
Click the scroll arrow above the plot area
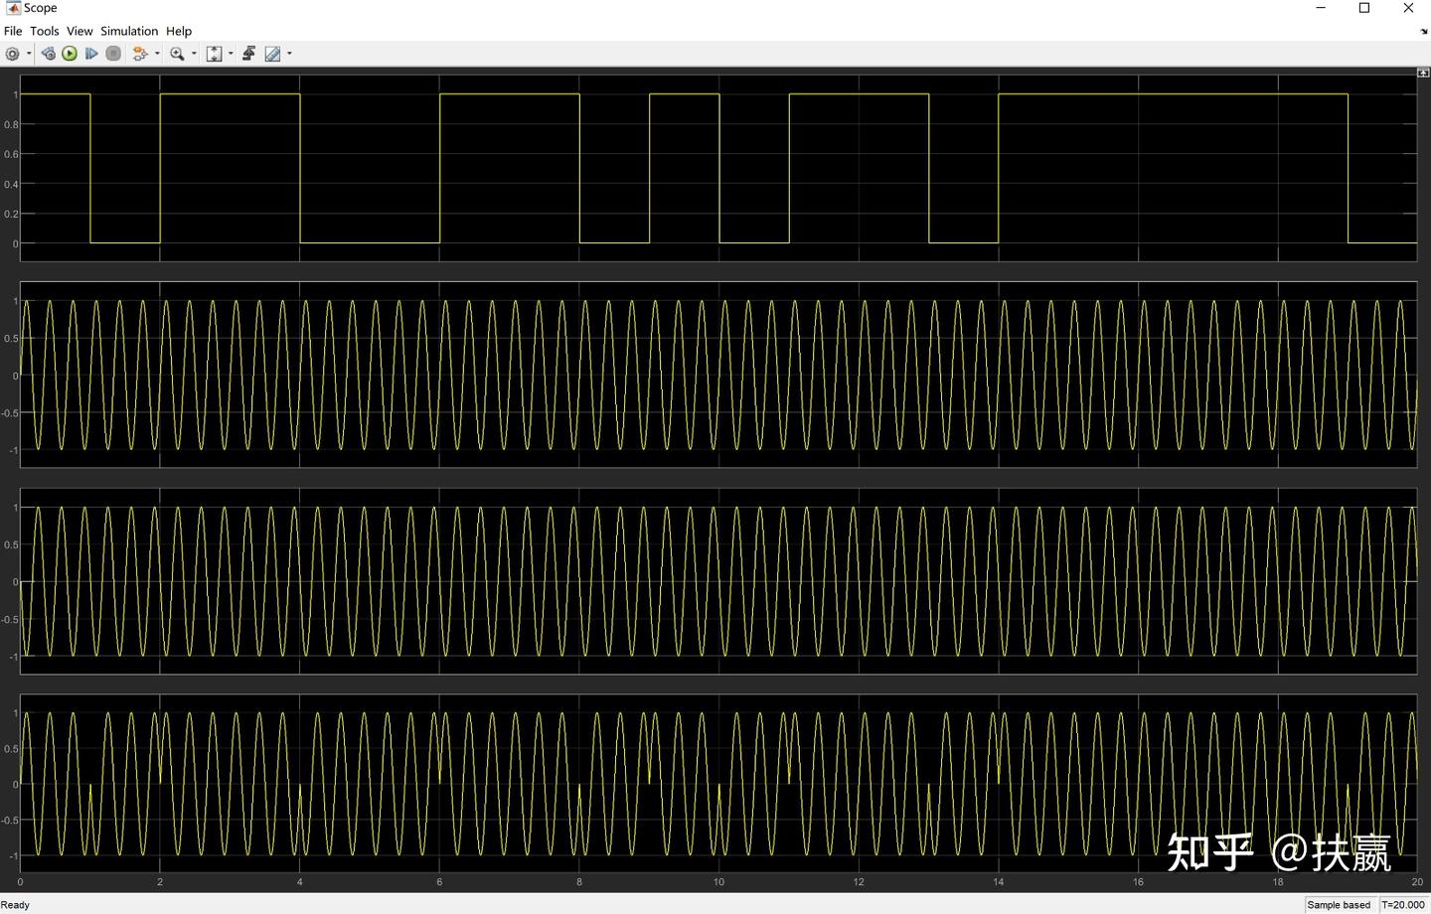(x=1421, y=72)
